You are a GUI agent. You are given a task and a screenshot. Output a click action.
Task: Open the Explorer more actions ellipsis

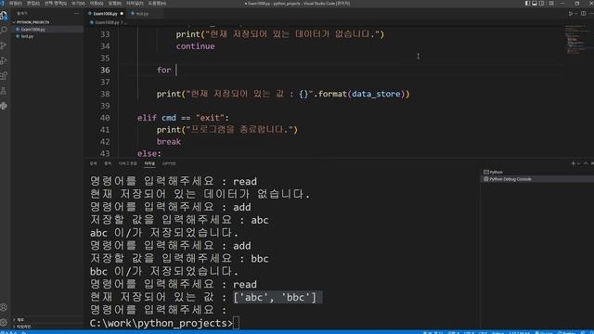click(76, 13)
